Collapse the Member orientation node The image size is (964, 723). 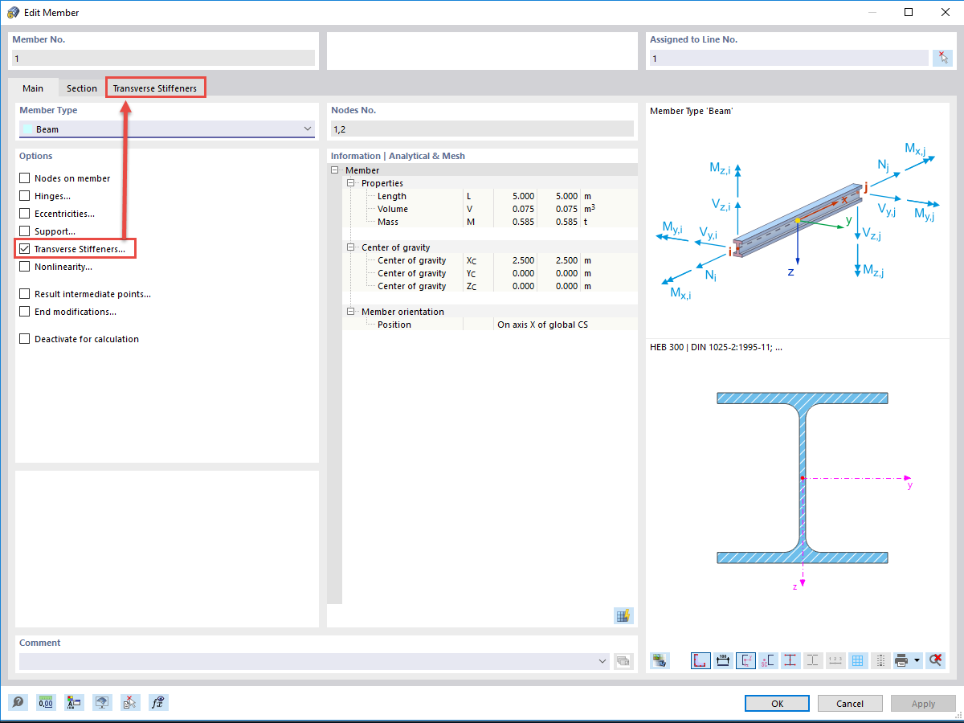351,312
